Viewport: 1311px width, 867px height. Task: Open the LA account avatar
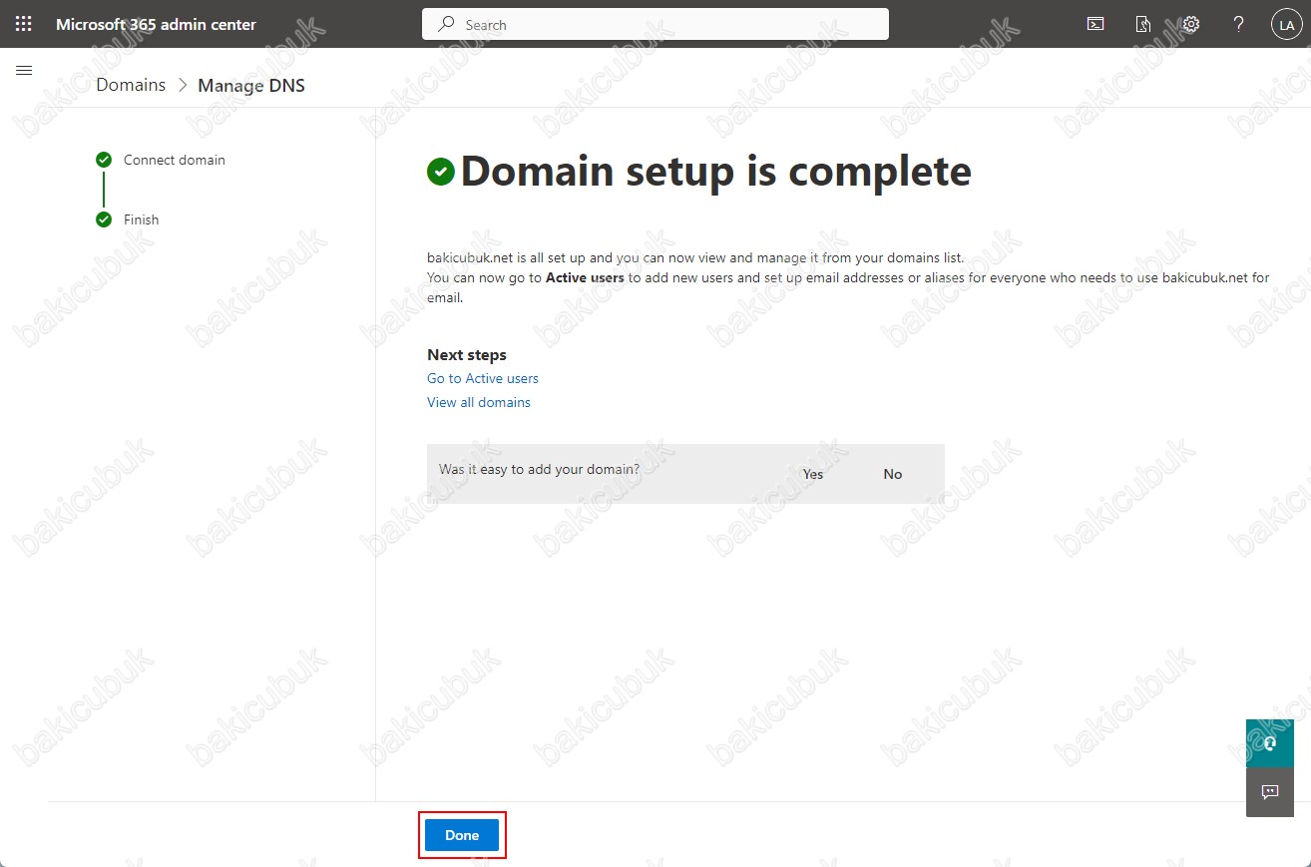click(1286, 24)
